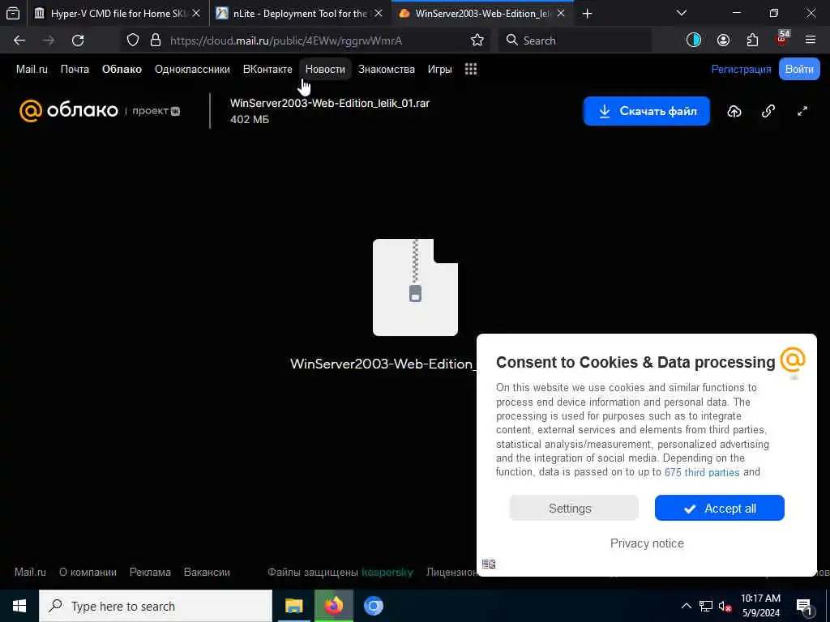Open the Firefox recent browsing view icon
The image size is (830, 622).
13,13
